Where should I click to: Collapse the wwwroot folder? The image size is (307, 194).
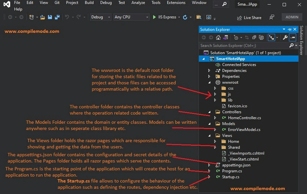(x=209, y=82)
